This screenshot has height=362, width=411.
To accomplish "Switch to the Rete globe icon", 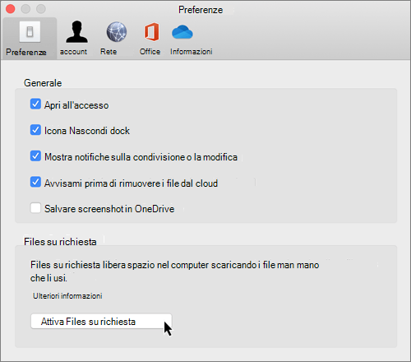I will 117,32.
